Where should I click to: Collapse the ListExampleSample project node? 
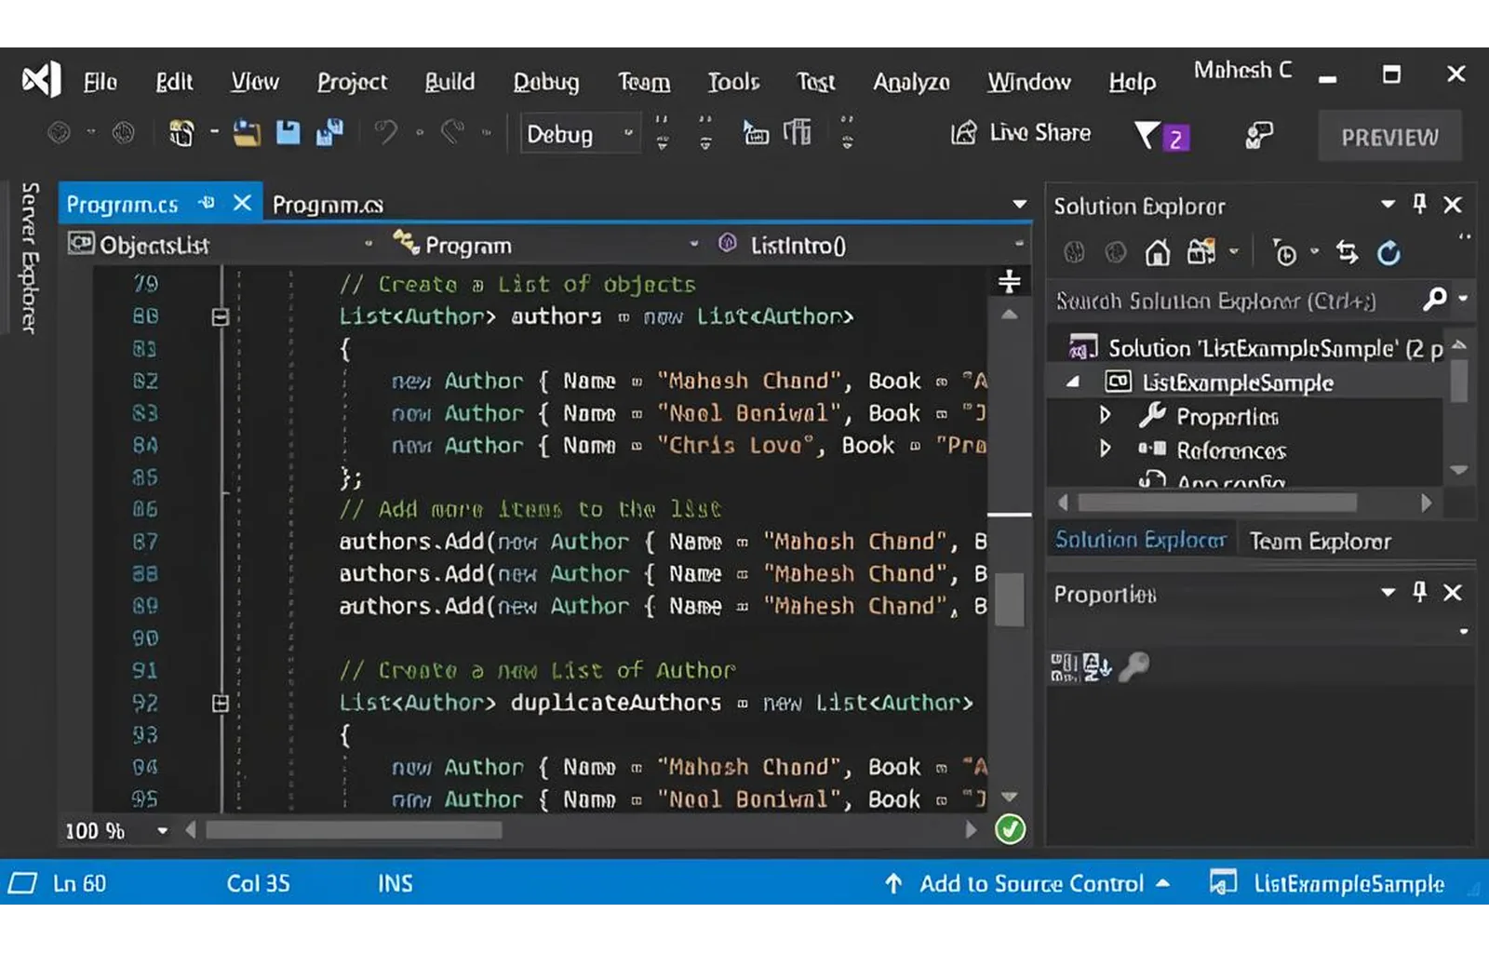pos(1073,382)
